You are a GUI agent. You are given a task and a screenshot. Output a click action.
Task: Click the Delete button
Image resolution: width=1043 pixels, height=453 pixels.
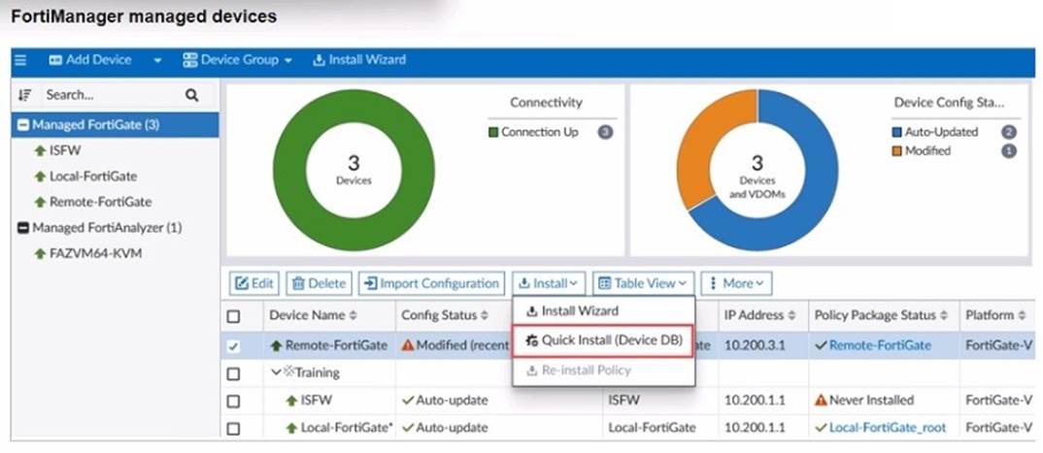[x=320, y=283]
